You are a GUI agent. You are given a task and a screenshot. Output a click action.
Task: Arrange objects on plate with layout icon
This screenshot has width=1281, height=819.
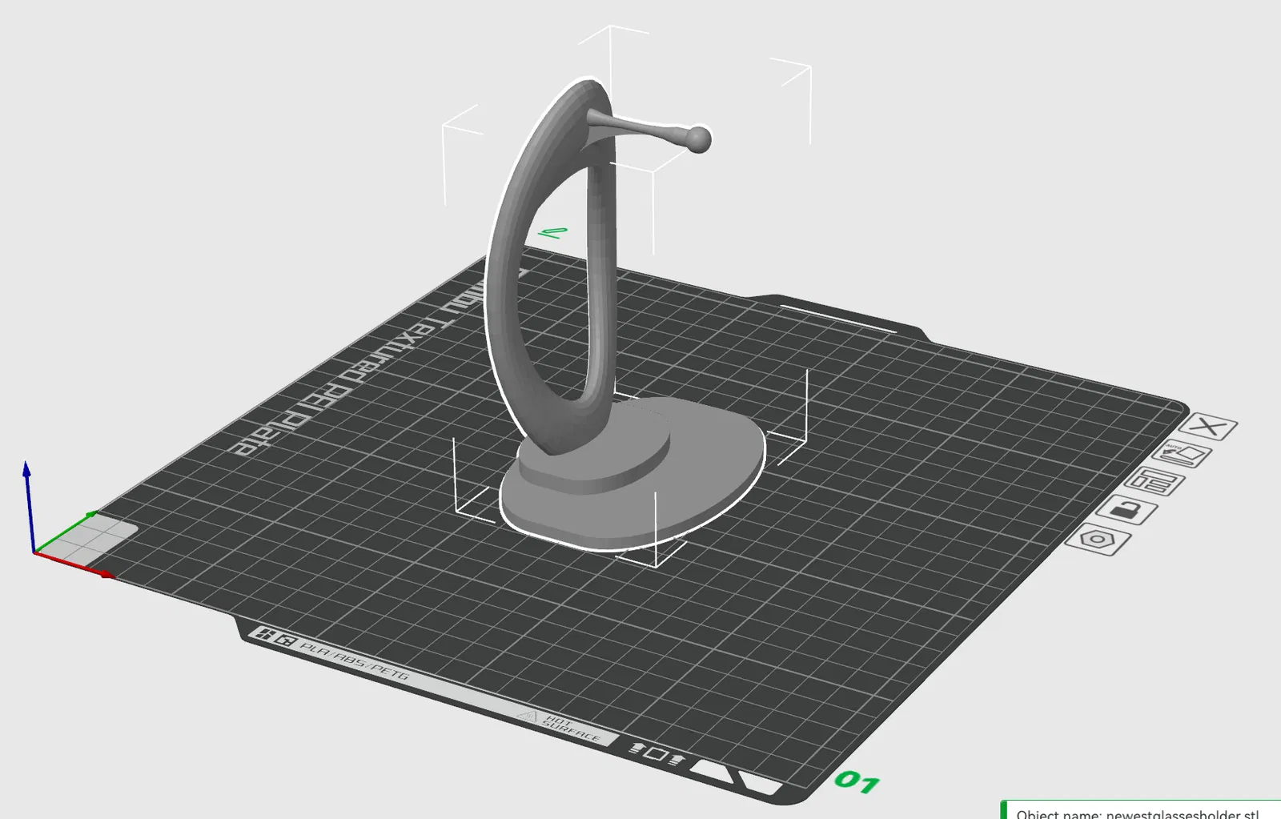1155,482
